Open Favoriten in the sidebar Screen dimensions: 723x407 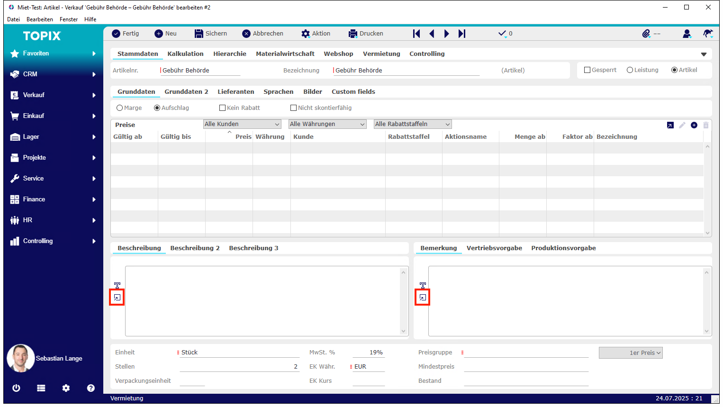(x=53, y=54)
